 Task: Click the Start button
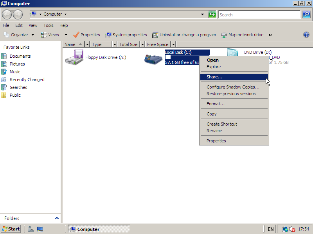point(11,229)
